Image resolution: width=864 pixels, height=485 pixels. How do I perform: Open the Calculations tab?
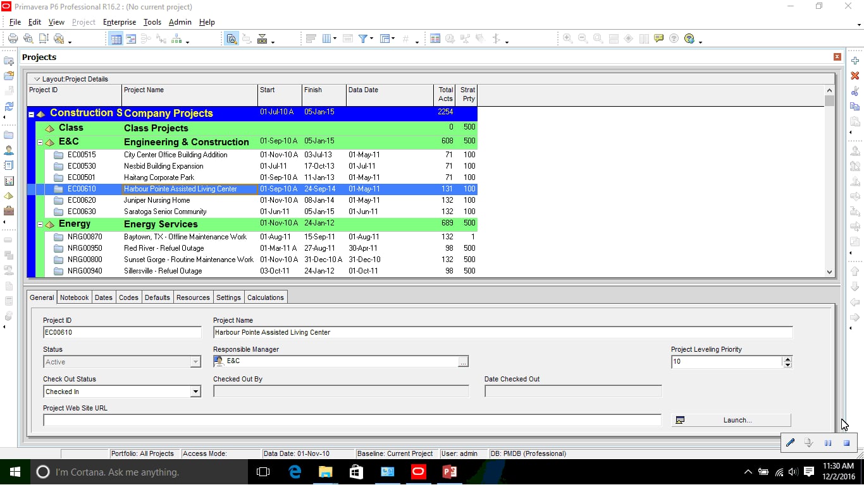pyautogui.click(x=266, y=297)
